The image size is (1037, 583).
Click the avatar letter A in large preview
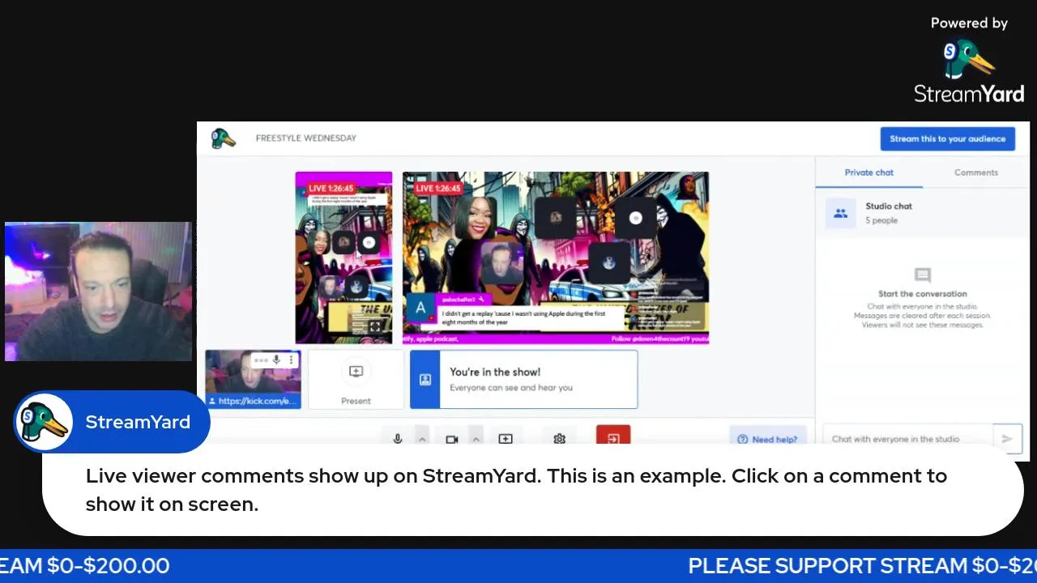[x=420, y=309]
